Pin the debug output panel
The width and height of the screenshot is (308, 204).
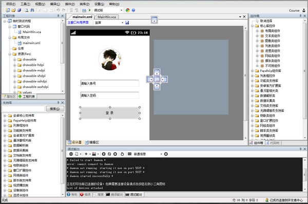[300, 149]
